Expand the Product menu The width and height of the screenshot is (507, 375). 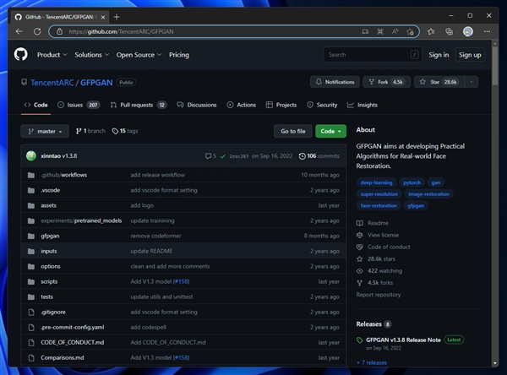pyautogui.click(x=52, y=55)
